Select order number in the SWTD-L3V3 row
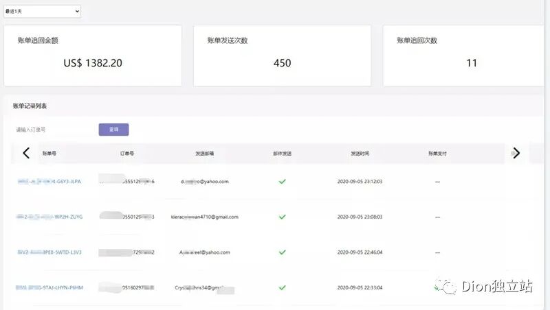 tap(126, 252)
